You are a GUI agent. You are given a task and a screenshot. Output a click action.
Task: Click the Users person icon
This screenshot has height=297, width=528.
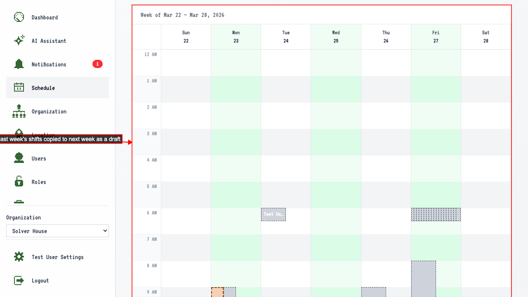click(x=19, y=158)
